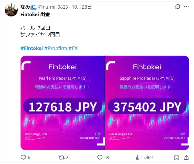
Task: Open the Sapphire ProTrader certificate image
Action: 147,103
